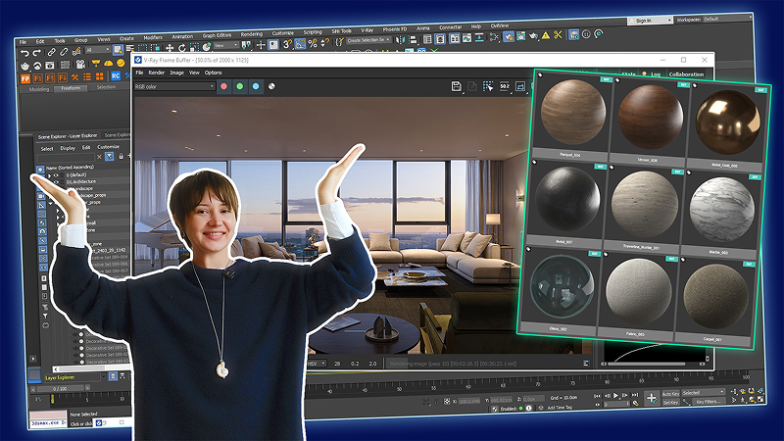
Task: Open Options menu in V-Ray Frame Buffer
Action: click(x=213, y=73)
